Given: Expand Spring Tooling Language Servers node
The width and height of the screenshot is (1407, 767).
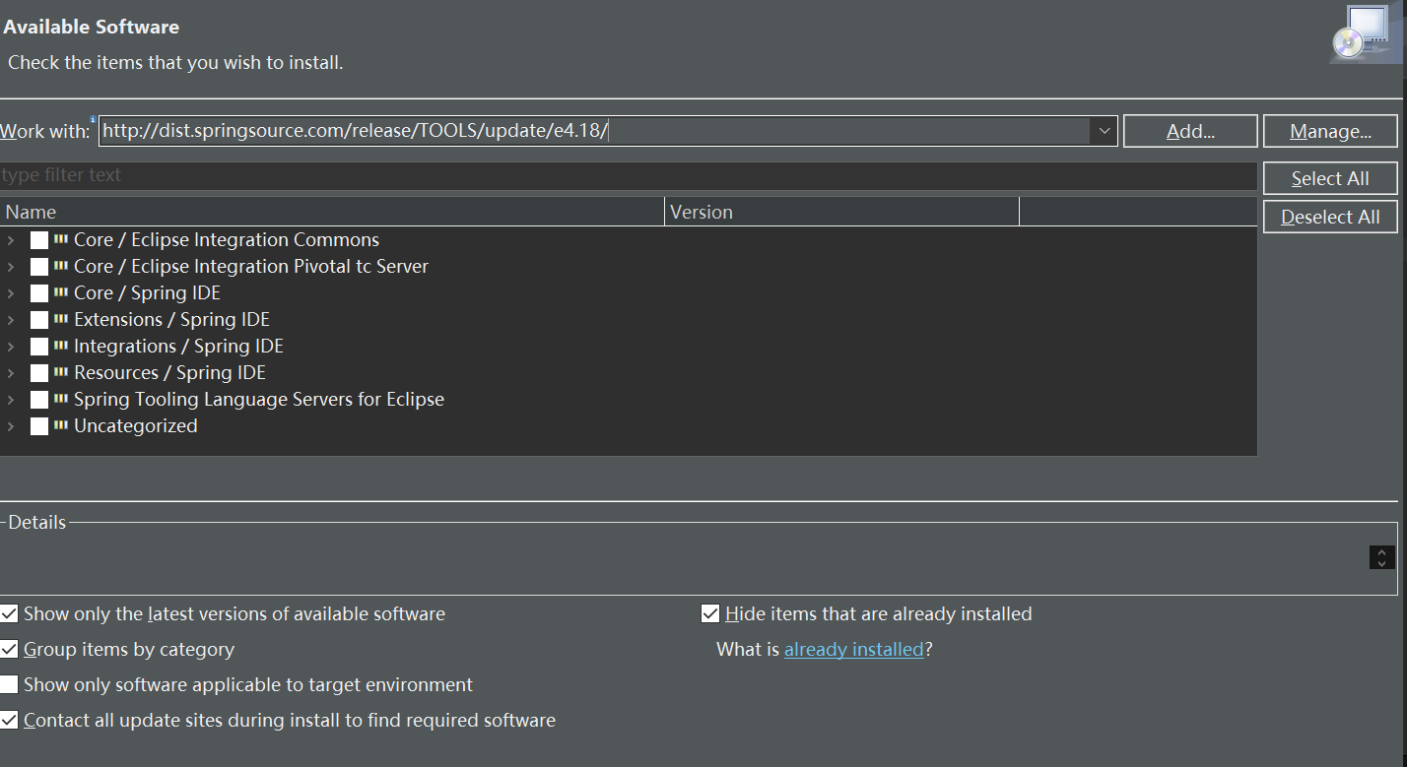Looking at the screenshot, I should (11, 400).
